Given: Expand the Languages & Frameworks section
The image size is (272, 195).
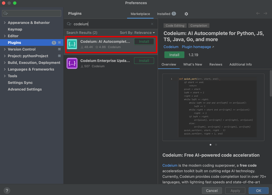Looking at the screenshot, I should pos(5,69).
